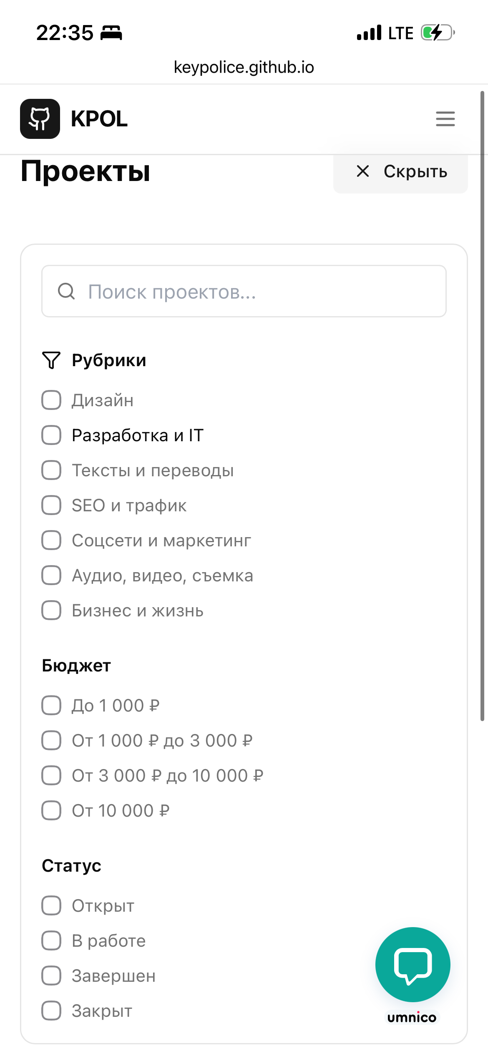Click the magnifier icon in the search field

point(66,292)
